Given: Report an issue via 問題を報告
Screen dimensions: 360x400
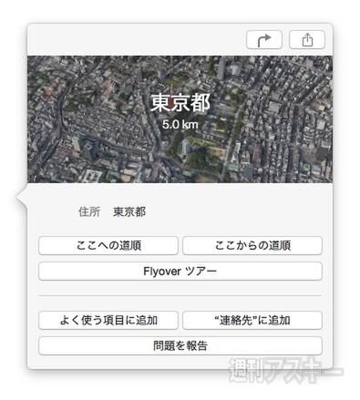Looking at the screenshot, I should 180,345.
